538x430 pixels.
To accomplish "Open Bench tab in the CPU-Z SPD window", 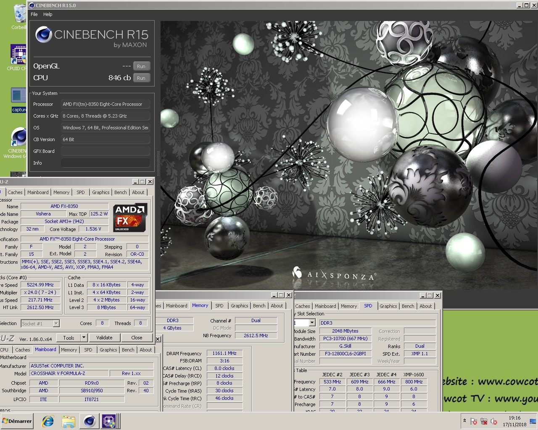I will point(408,306).
